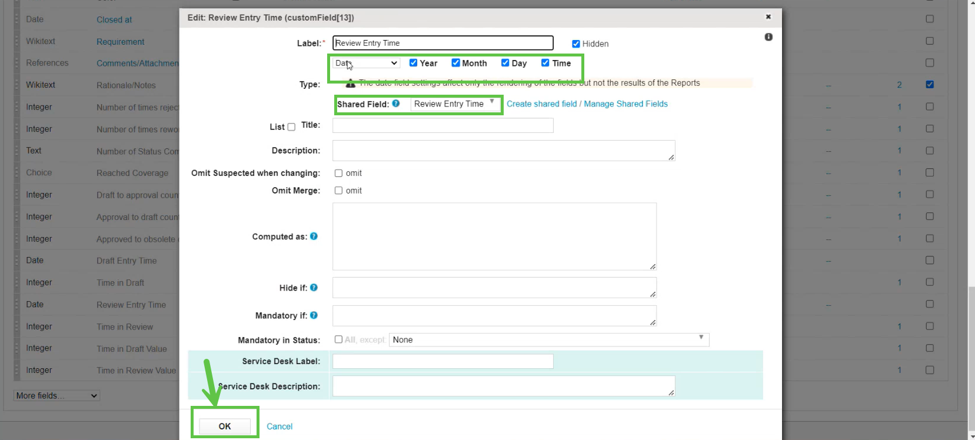Expand the Shared Field Review Entry Time dropdown
This screenshot has width=975, height=440.
454,104
